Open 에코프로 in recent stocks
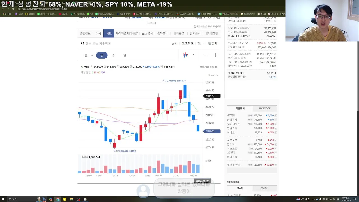 [232, 149]
